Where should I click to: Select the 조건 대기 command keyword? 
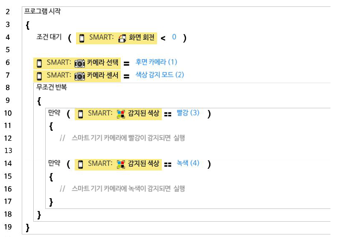[48, 38]
